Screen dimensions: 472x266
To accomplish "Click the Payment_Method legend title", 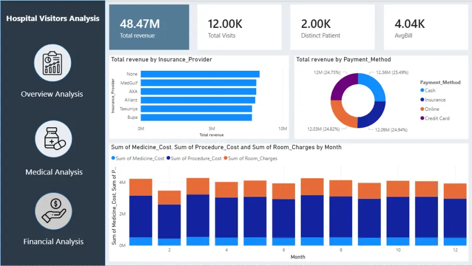I will click(x=440, y=83).
